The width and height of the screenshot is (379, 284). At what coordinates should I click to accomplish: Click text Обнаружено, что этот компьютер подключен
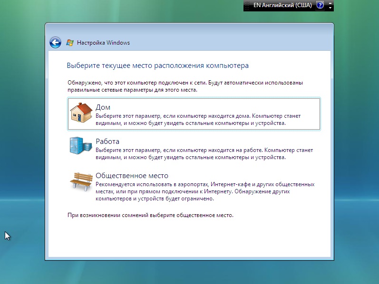[x=185, y=86]
